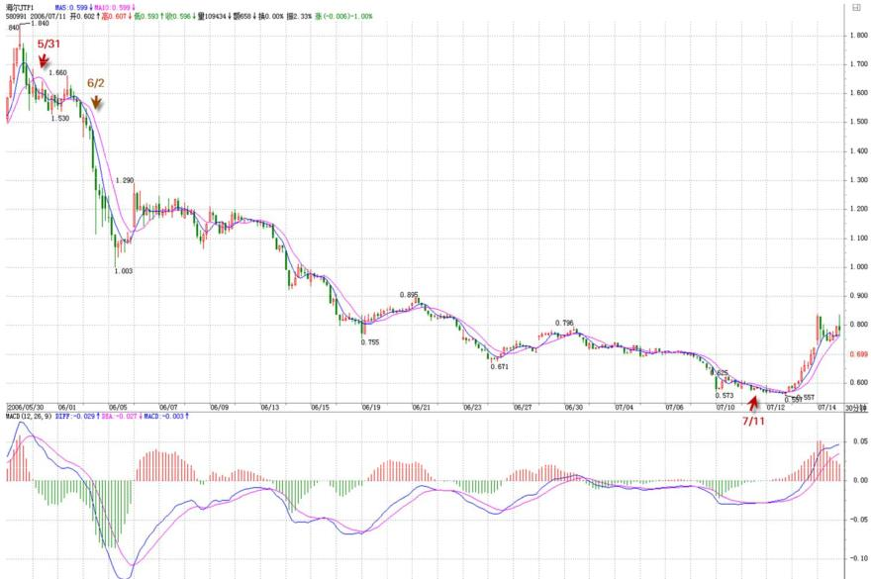Click the 1.290 price annotation
Viewport: 871px width, 579px height.
click(125, 180)
